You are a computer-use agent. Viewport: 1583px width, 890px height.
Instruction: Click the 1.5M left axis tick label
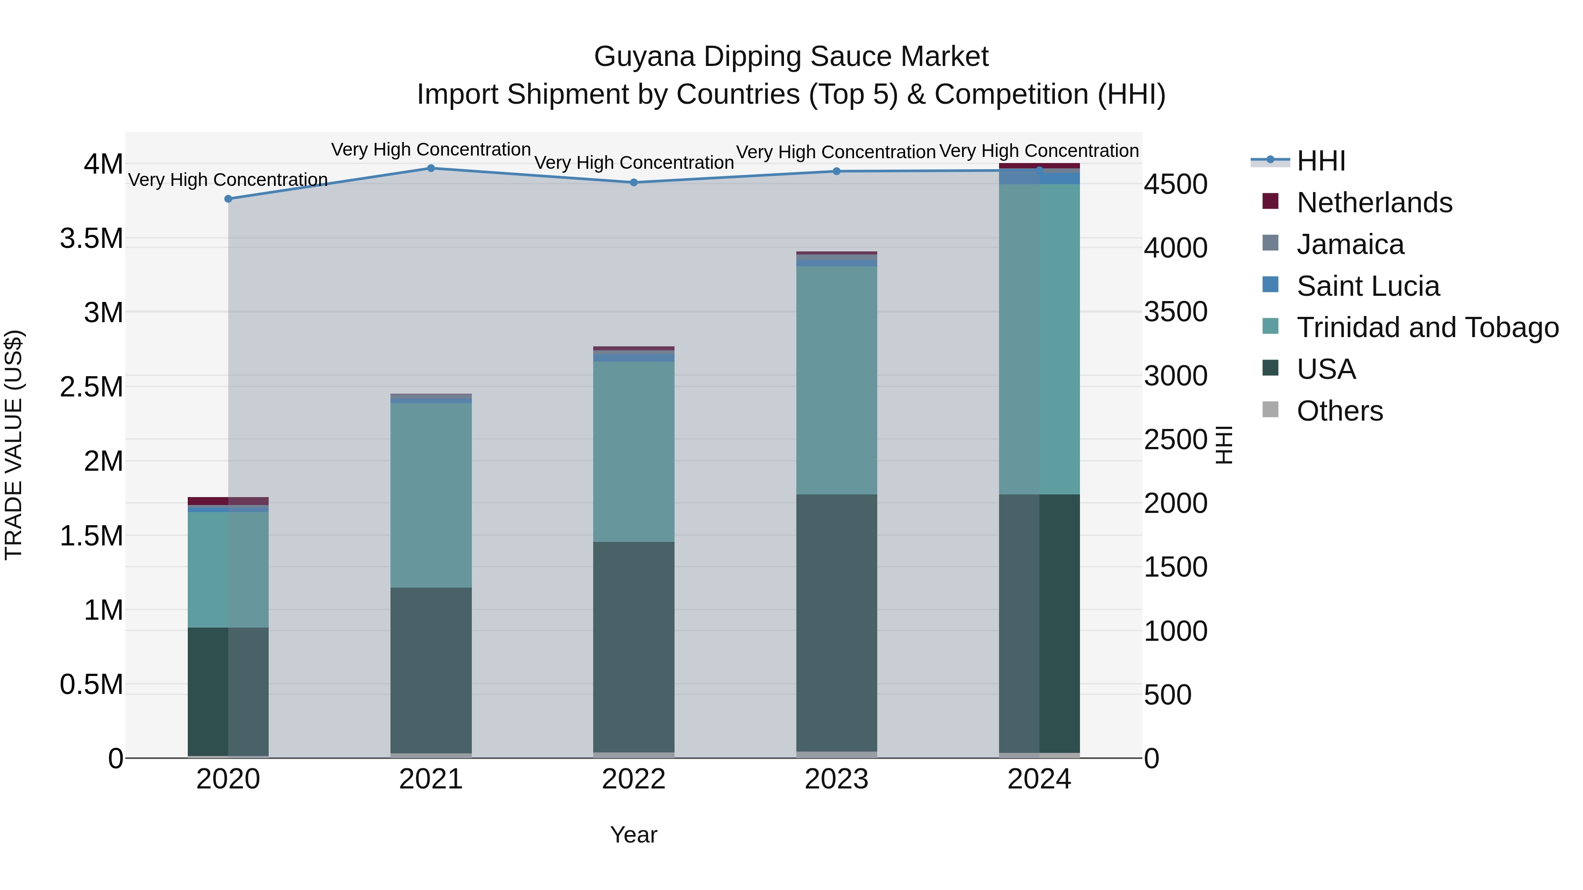coord(91,536)
